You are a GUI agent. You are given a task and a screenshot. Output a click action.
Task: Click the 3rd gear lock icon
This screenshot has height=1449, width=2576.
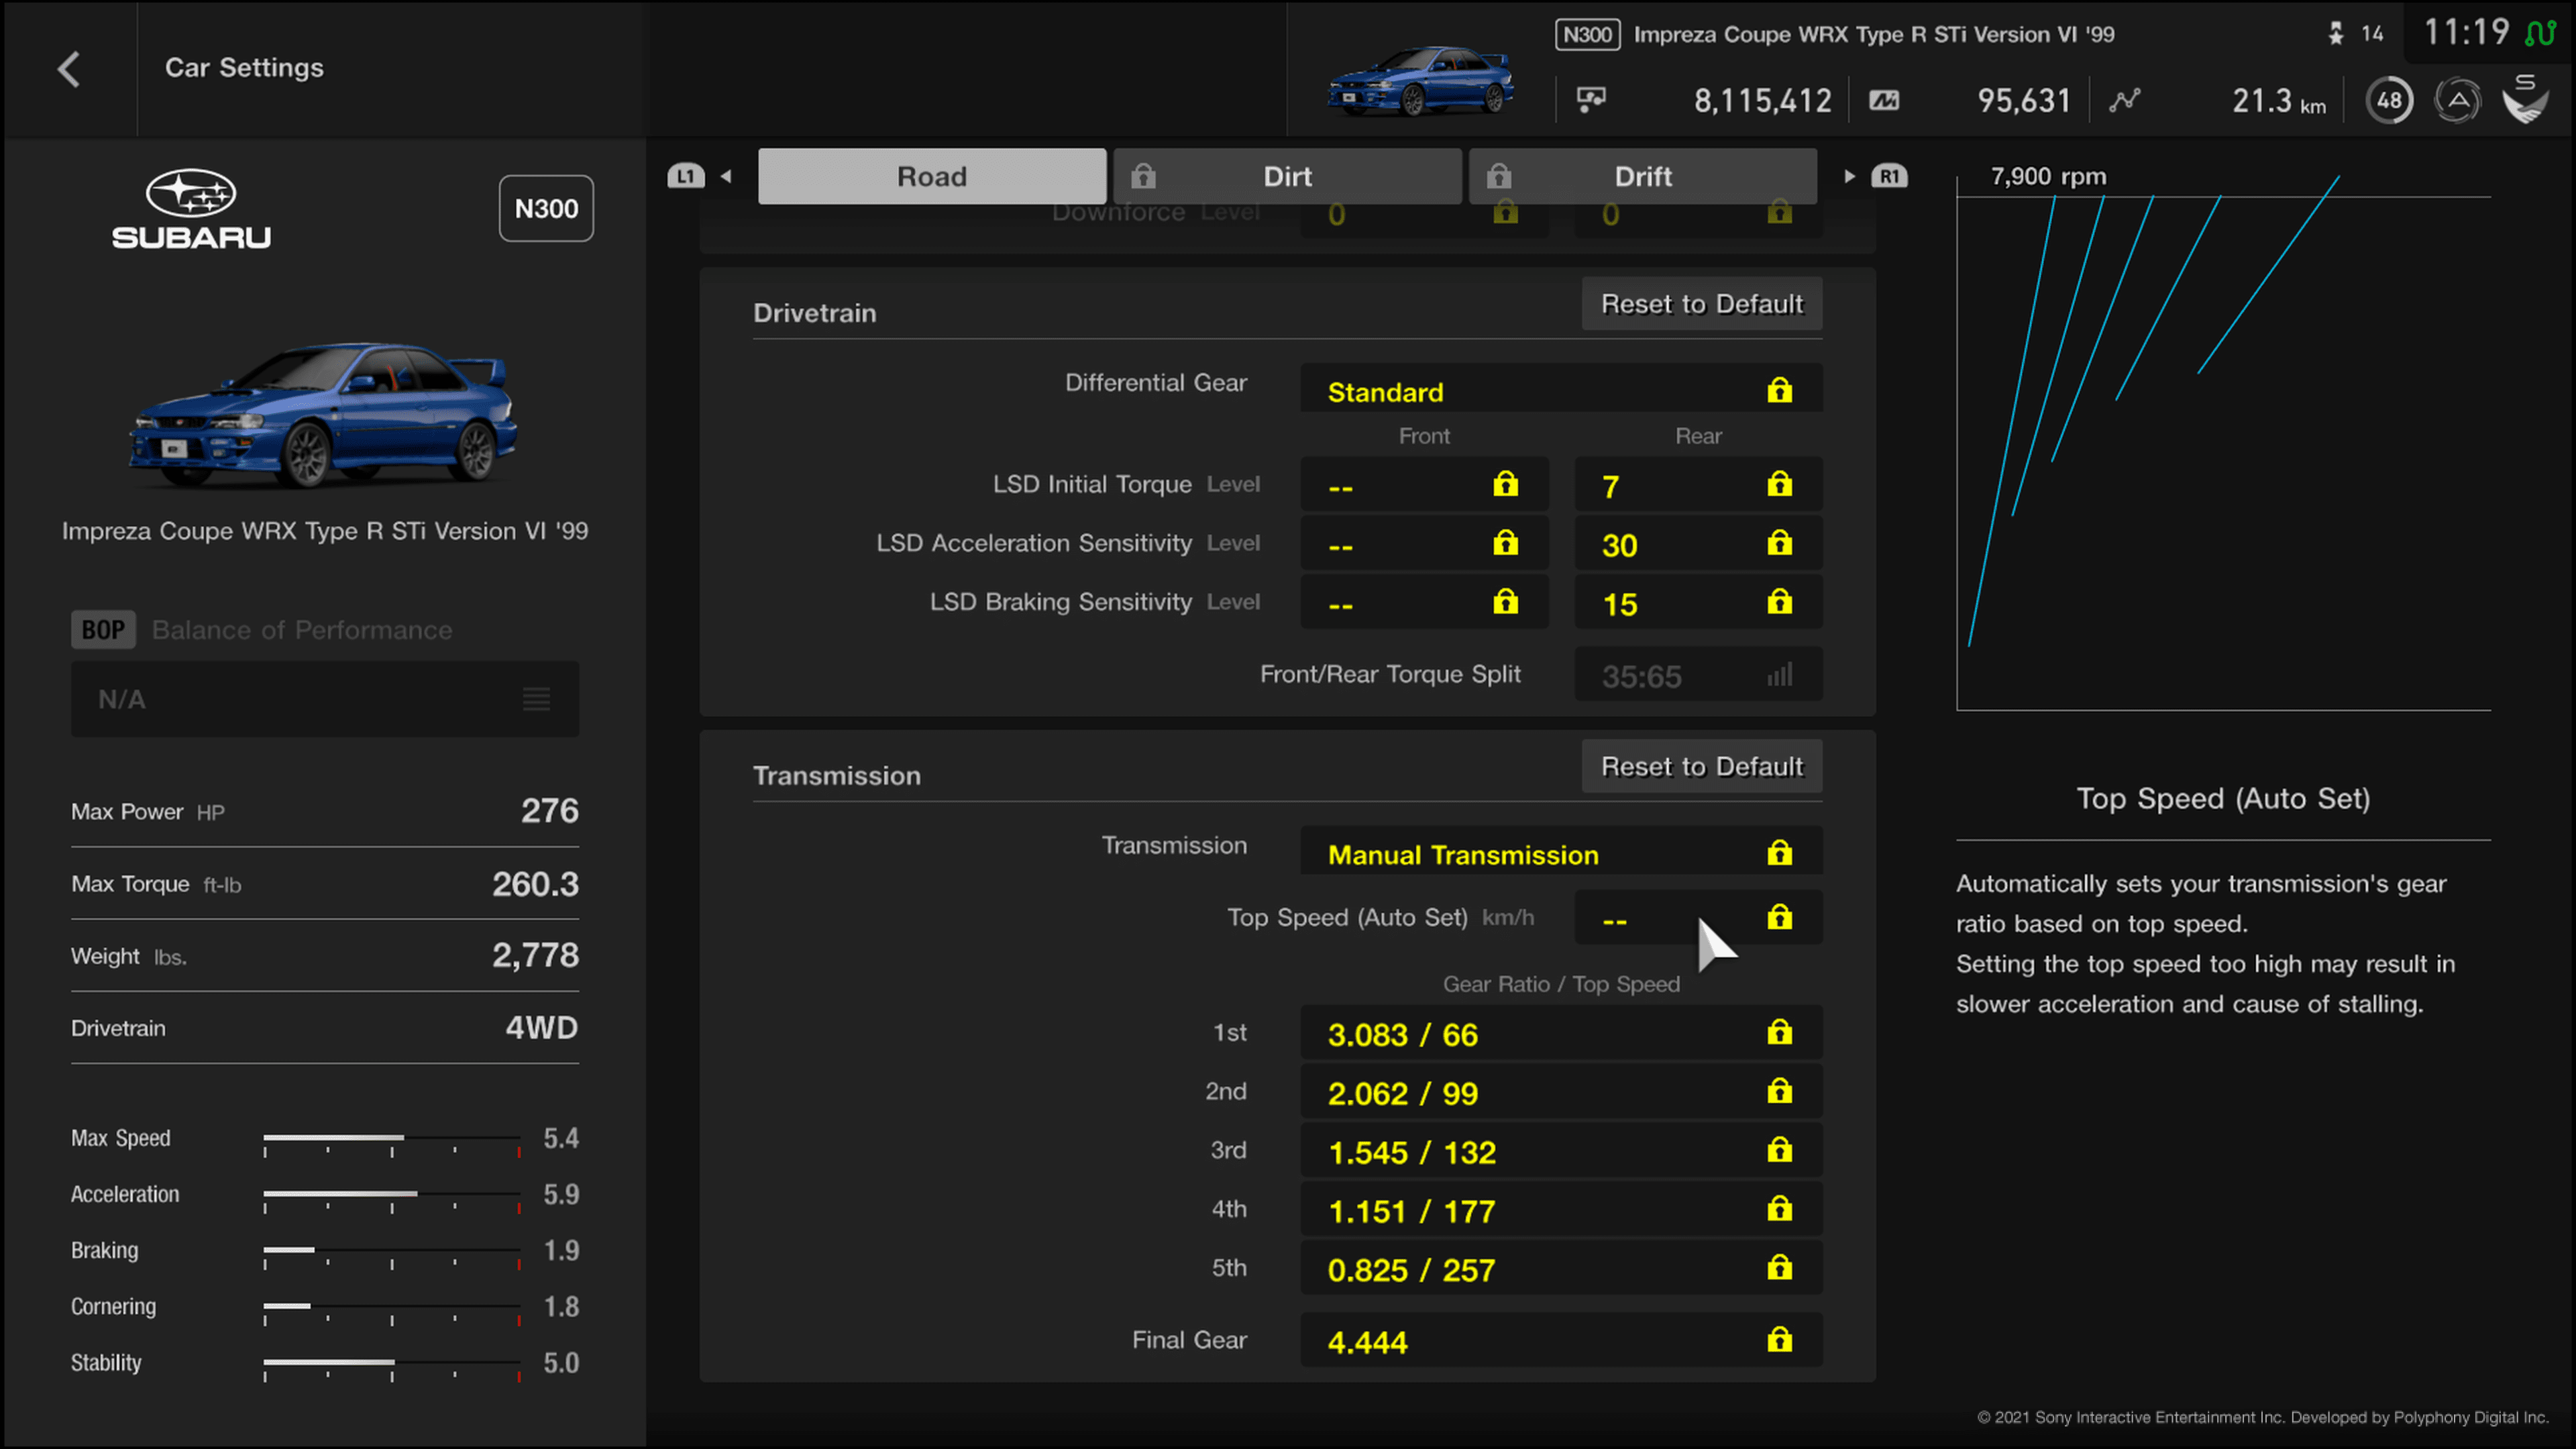pyautogui.click(x=1779, y=1150)
